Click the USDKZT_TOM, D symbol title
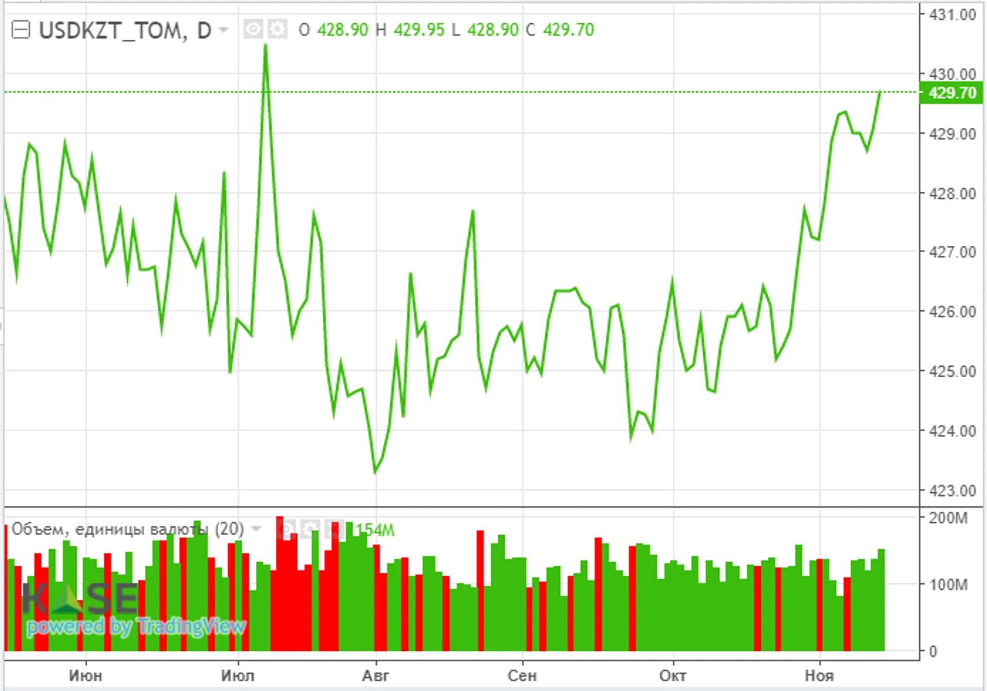This screenshot has height=691, width=987. point(125,31)
